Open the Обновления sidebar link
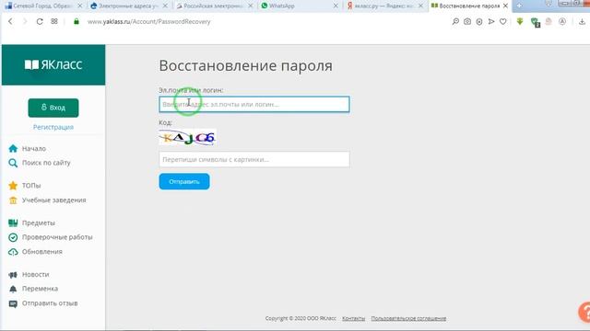 [x=42, y=252]
